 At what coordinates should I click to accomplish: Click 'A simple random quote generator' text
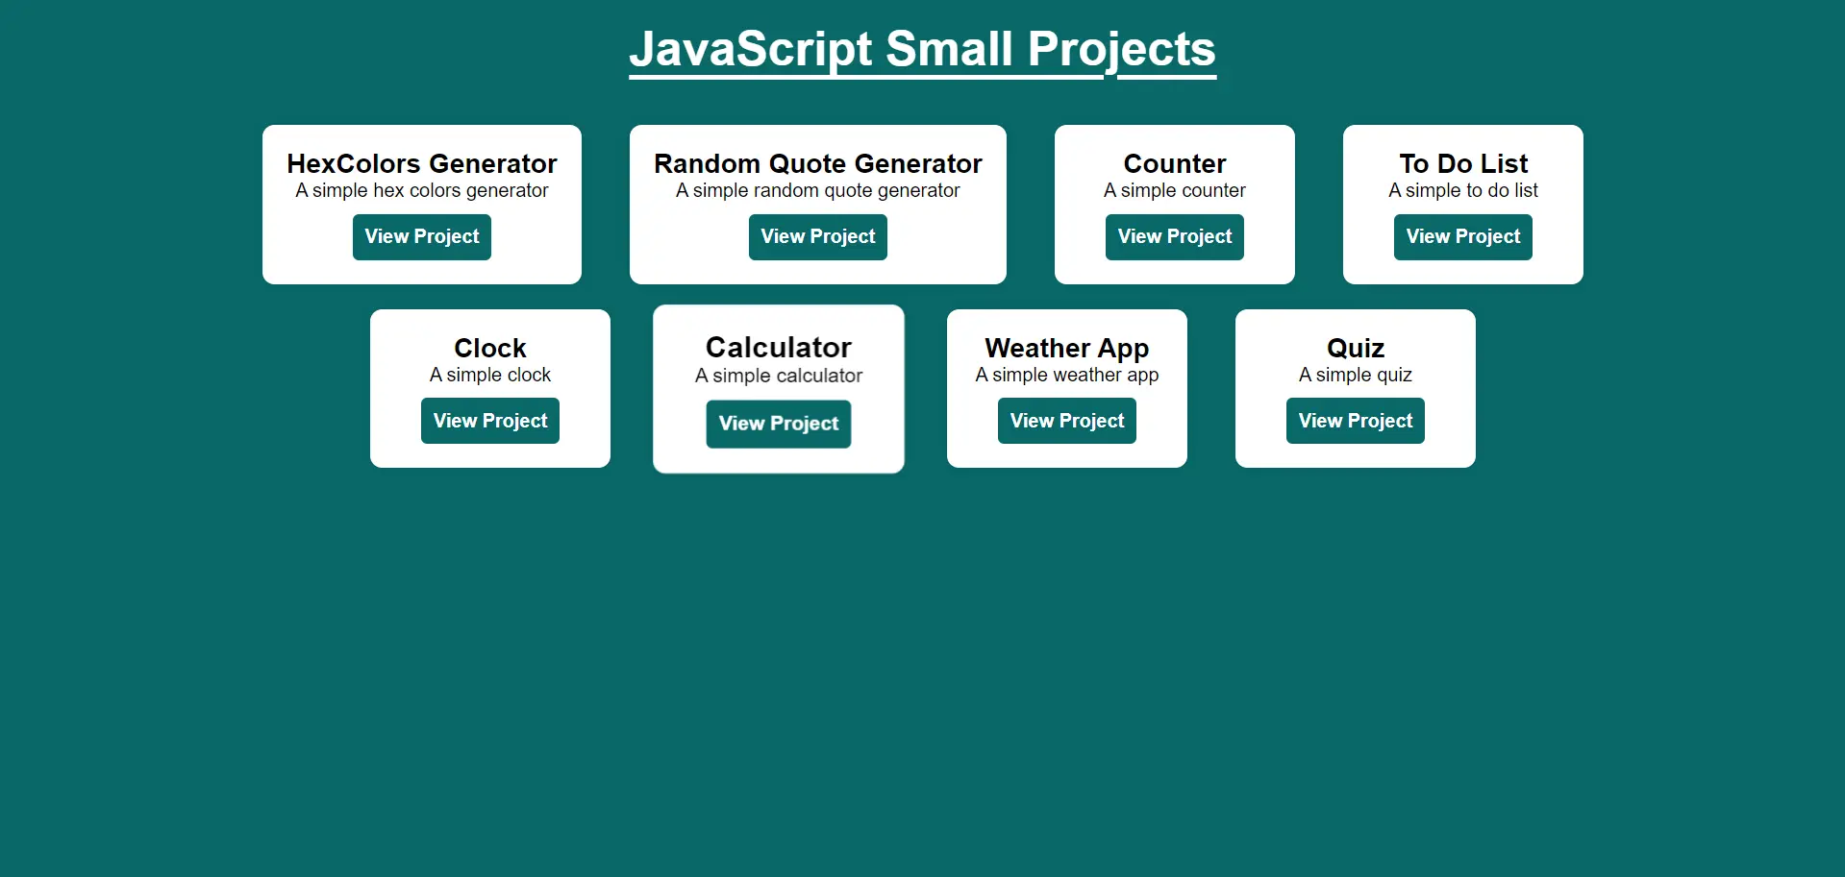pos(818,190)
